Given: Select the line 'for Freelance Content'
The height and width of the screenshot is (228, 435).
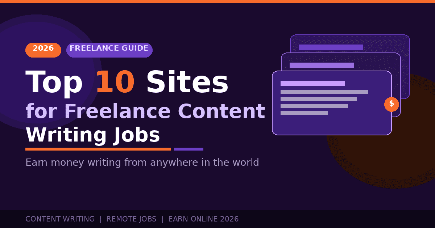Looking at the screenshot, I should (x=145, y=111).
